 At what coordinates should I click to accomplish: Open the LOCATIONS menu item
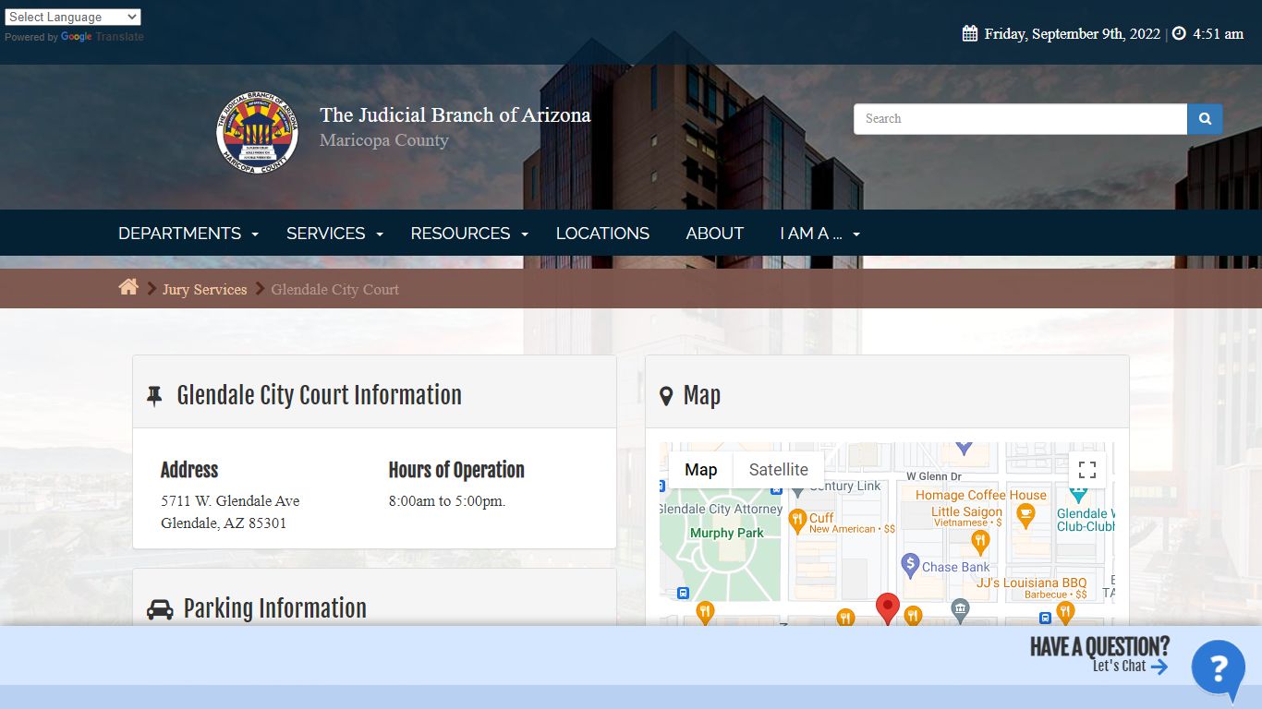click(x=602, y=234)
